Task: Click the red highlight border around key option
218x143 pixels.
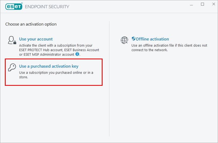Action: click(x=54, y=59)
